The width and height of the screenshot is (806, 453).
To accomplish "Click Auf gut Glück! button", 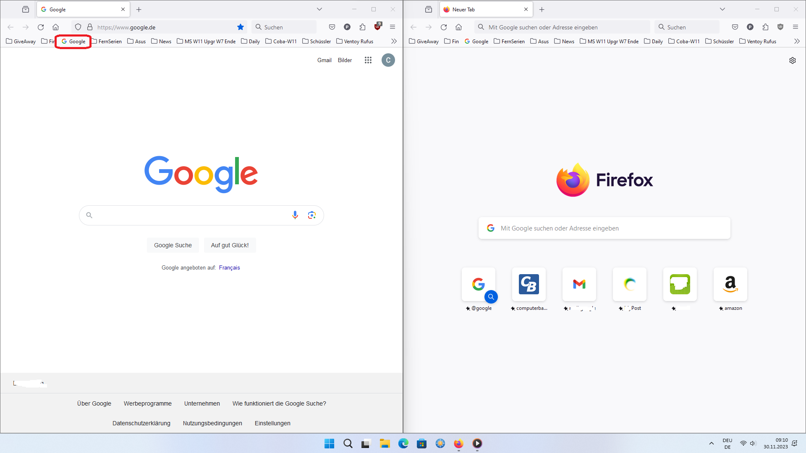I will tap(230, 245).
